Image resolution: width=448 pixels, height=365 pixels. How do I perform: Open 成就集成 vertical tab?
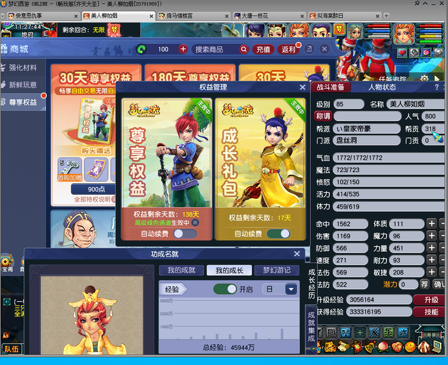click(311, 327)
